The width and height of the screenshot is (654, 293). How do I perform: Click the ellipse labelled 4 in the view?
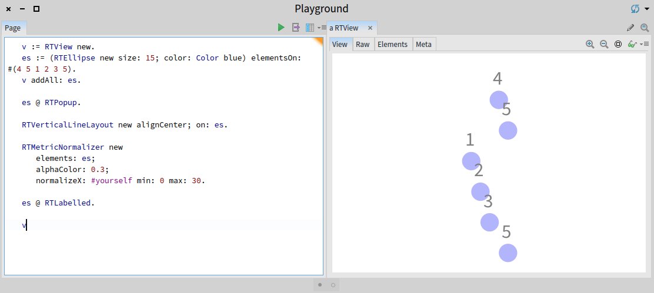pos(499,100)
